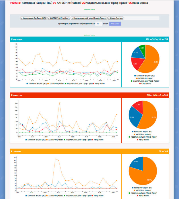
Task: Select the Издательский дом Проф-Пресс tag label
Action: click(x=90, y=18)
